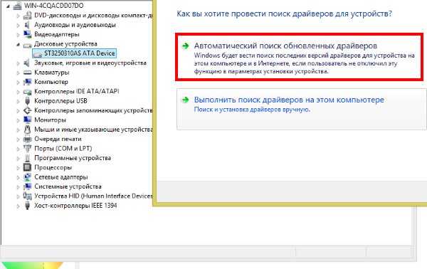Click the mice and pointing devices icon
The height and width of the screenshot is (269, 427).
pos(27,130)
